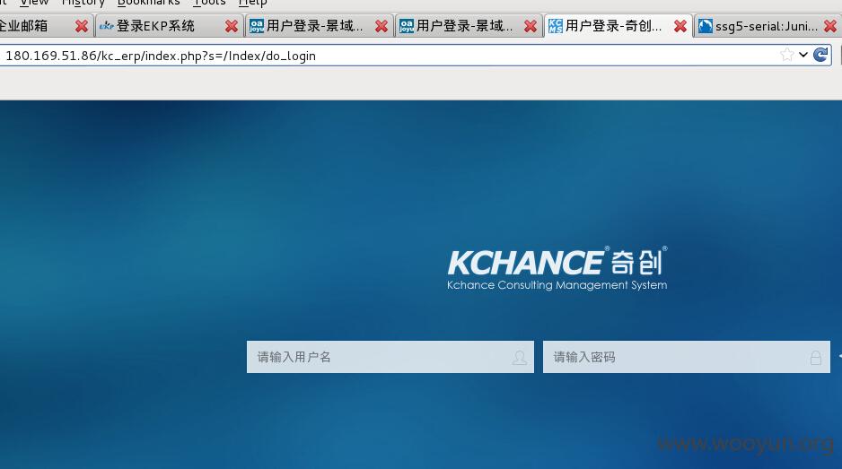The image size is (842, 469).
Task: Click the ssg5-serial tab favicon
Action: point(706,26)
